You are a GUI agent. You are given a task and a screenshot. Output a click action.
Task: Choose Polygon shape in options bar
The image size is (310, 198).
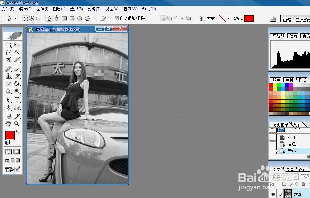(87, 18)
